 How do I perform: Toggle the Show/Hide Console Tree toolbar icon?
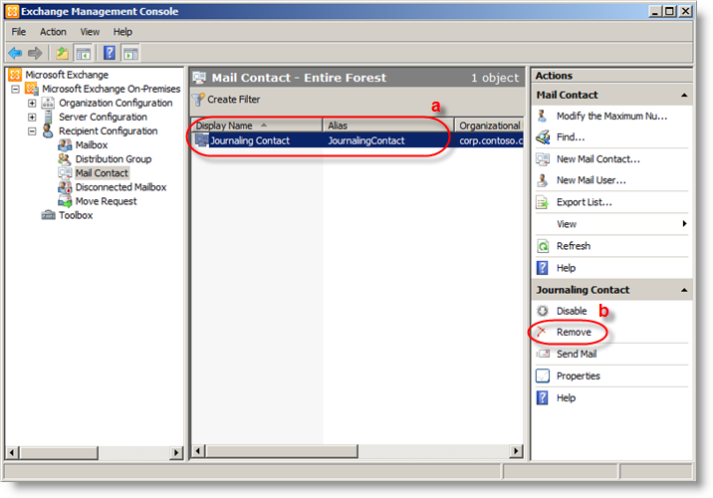[83, 53]
